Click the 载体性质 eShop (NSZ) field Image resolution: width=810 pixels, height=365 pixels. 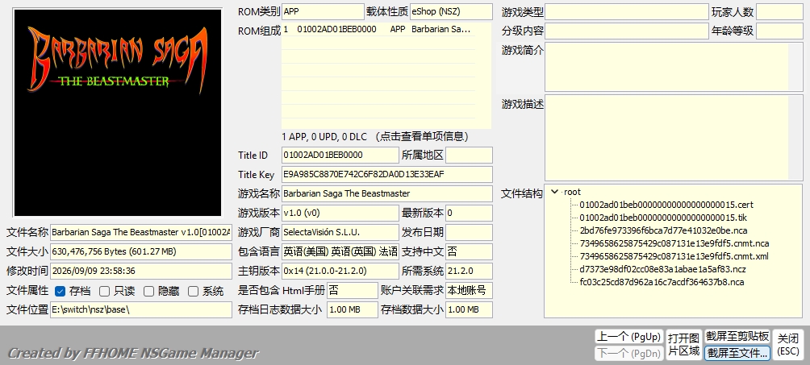tap(451, 11)
